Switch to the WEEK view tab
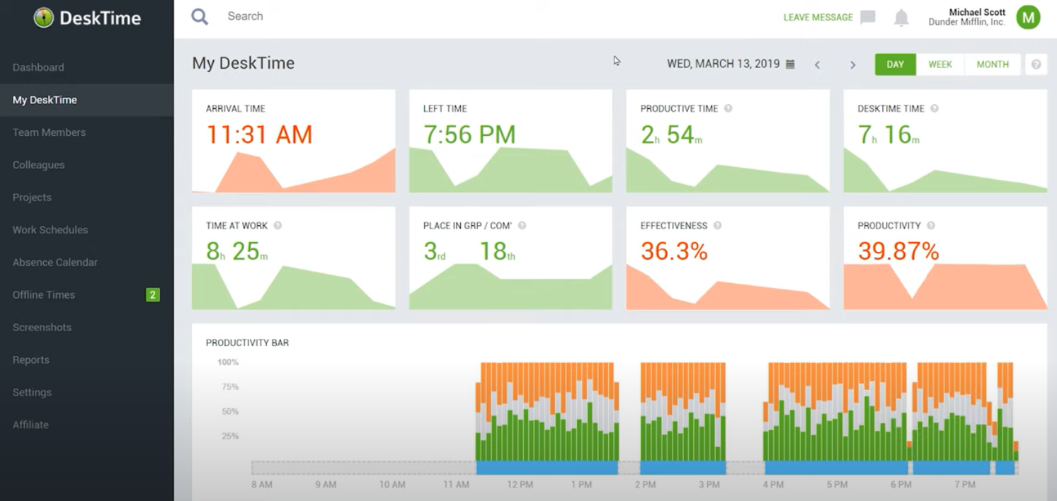Image resolution: width=1057 pixels, height=501 pixels. click(940, 64)
